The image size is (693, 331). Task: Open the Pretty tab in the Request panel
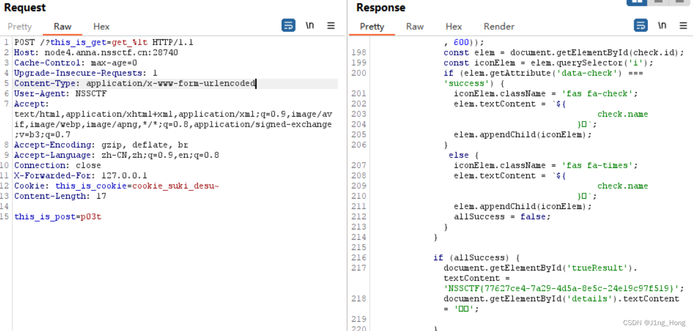19,26
